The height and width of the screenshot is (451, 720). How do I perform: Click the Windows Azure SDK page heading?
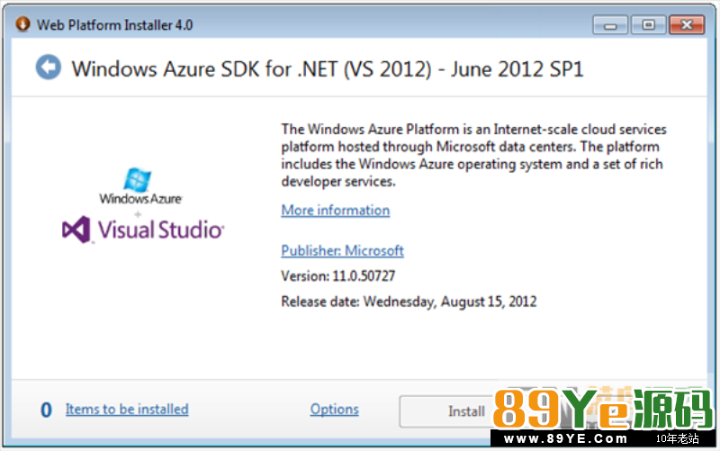328,69
